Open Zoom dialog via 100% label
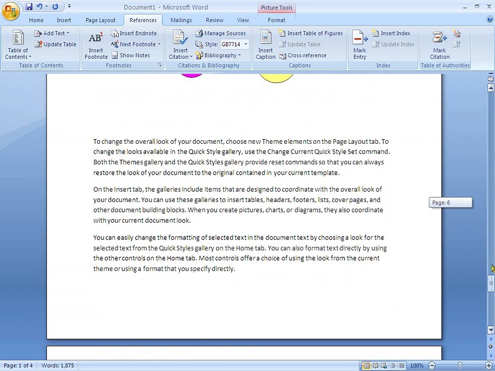Viewport: 495px width, 371px height. [x=417, y=366]
